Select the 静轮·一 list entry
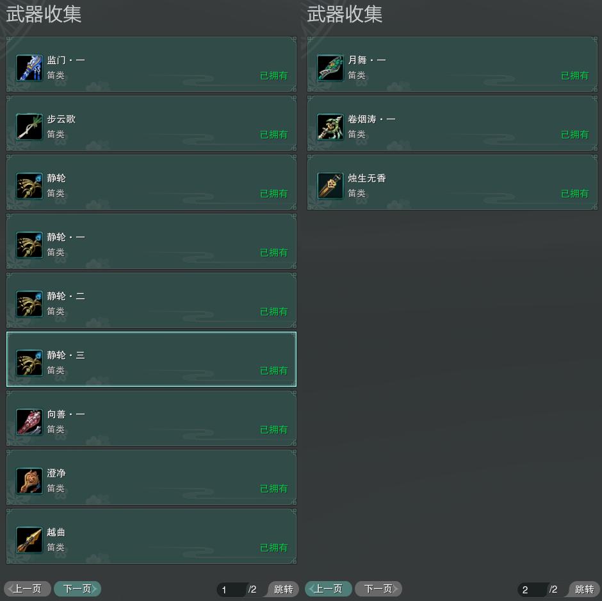Screen dimensions: 602x601 tap(151, 241)
